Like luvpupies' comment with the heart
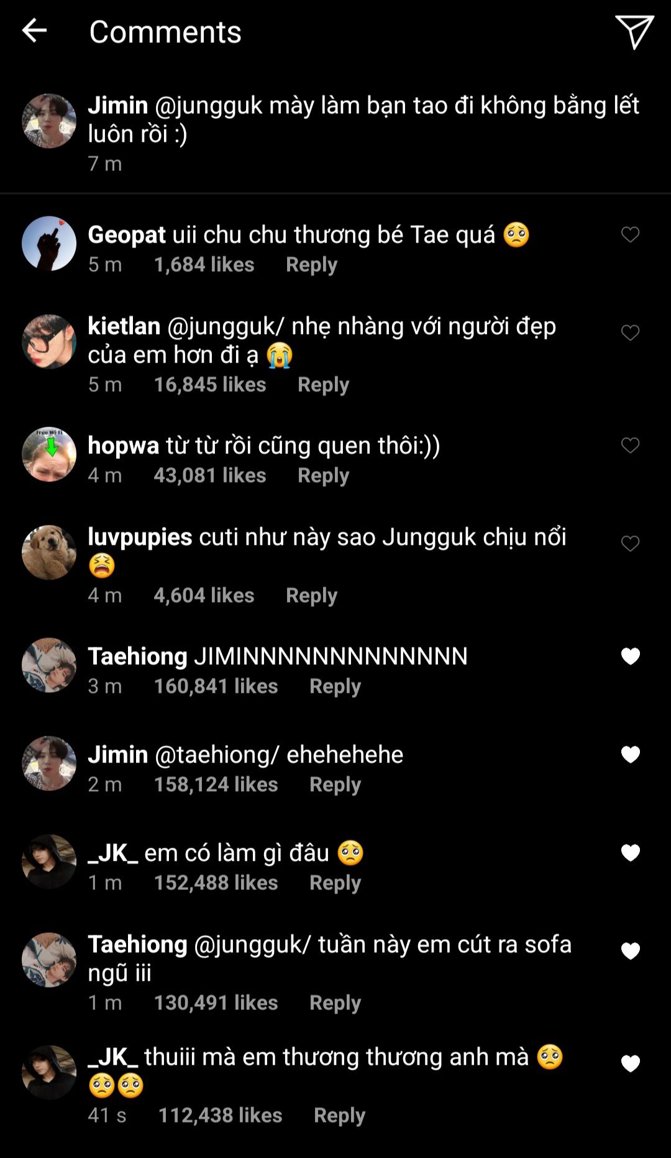Viewport: 671px width, 1158px height. coord(630,544)
